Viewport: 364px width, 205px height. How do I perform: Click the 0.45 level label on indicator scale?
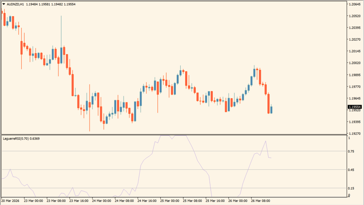(x=351, y=170)
